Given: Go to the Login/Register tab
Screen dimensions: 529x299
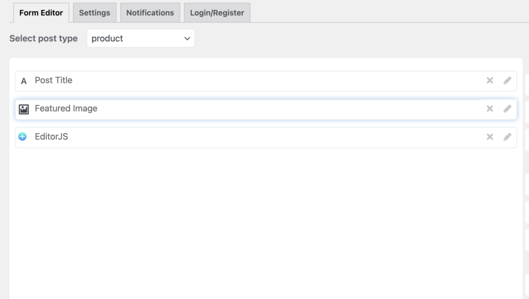Looking at the screenshot, I should click(x=217, y=13).
